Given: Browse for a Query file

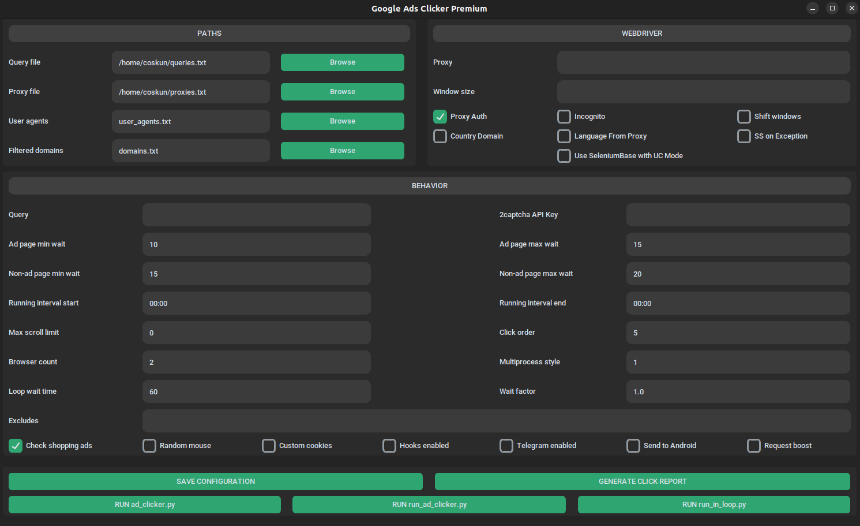Looking at the screenshot, I should coord(342,62).
